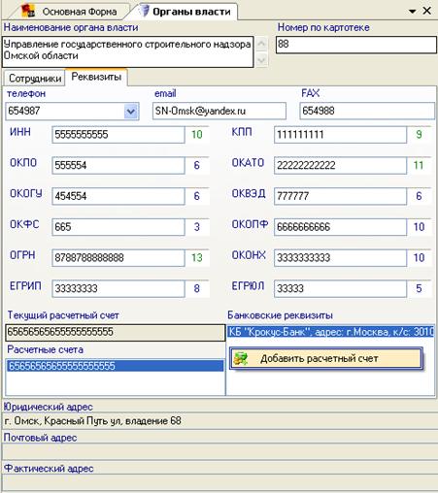Viewport: 438px width, 493px height.
Task: Click the email input field
Action: [219, 111]
